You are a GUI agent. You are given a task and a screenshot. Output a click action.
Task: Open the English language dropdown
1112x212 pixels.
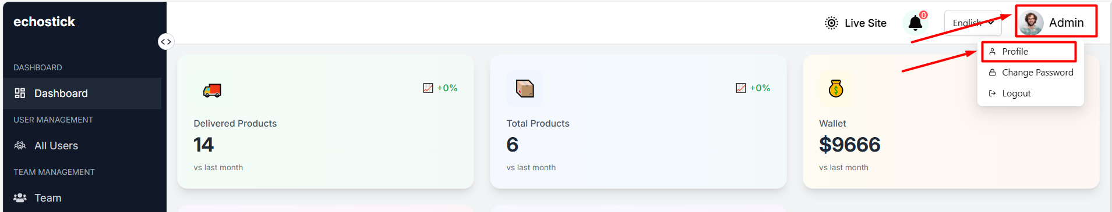[x=973, y=23]
